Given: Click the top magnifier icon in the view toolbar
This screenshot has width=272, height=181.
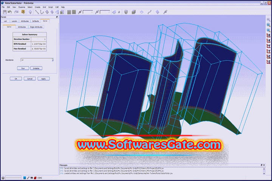Looking at the screenshot, I should (x=268, y=20).
